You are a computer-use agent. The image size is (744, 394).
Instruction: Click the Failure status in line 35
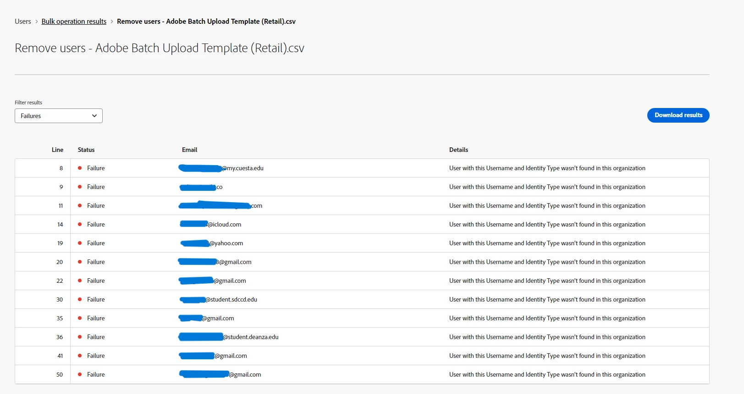pyautogui.click(x=96, y=318)
